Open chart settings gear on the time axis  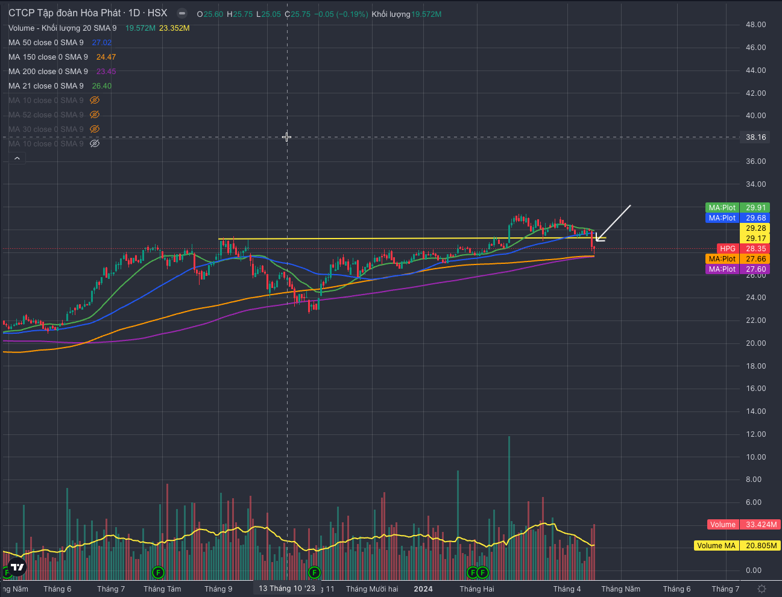click(x=762, y=589)
